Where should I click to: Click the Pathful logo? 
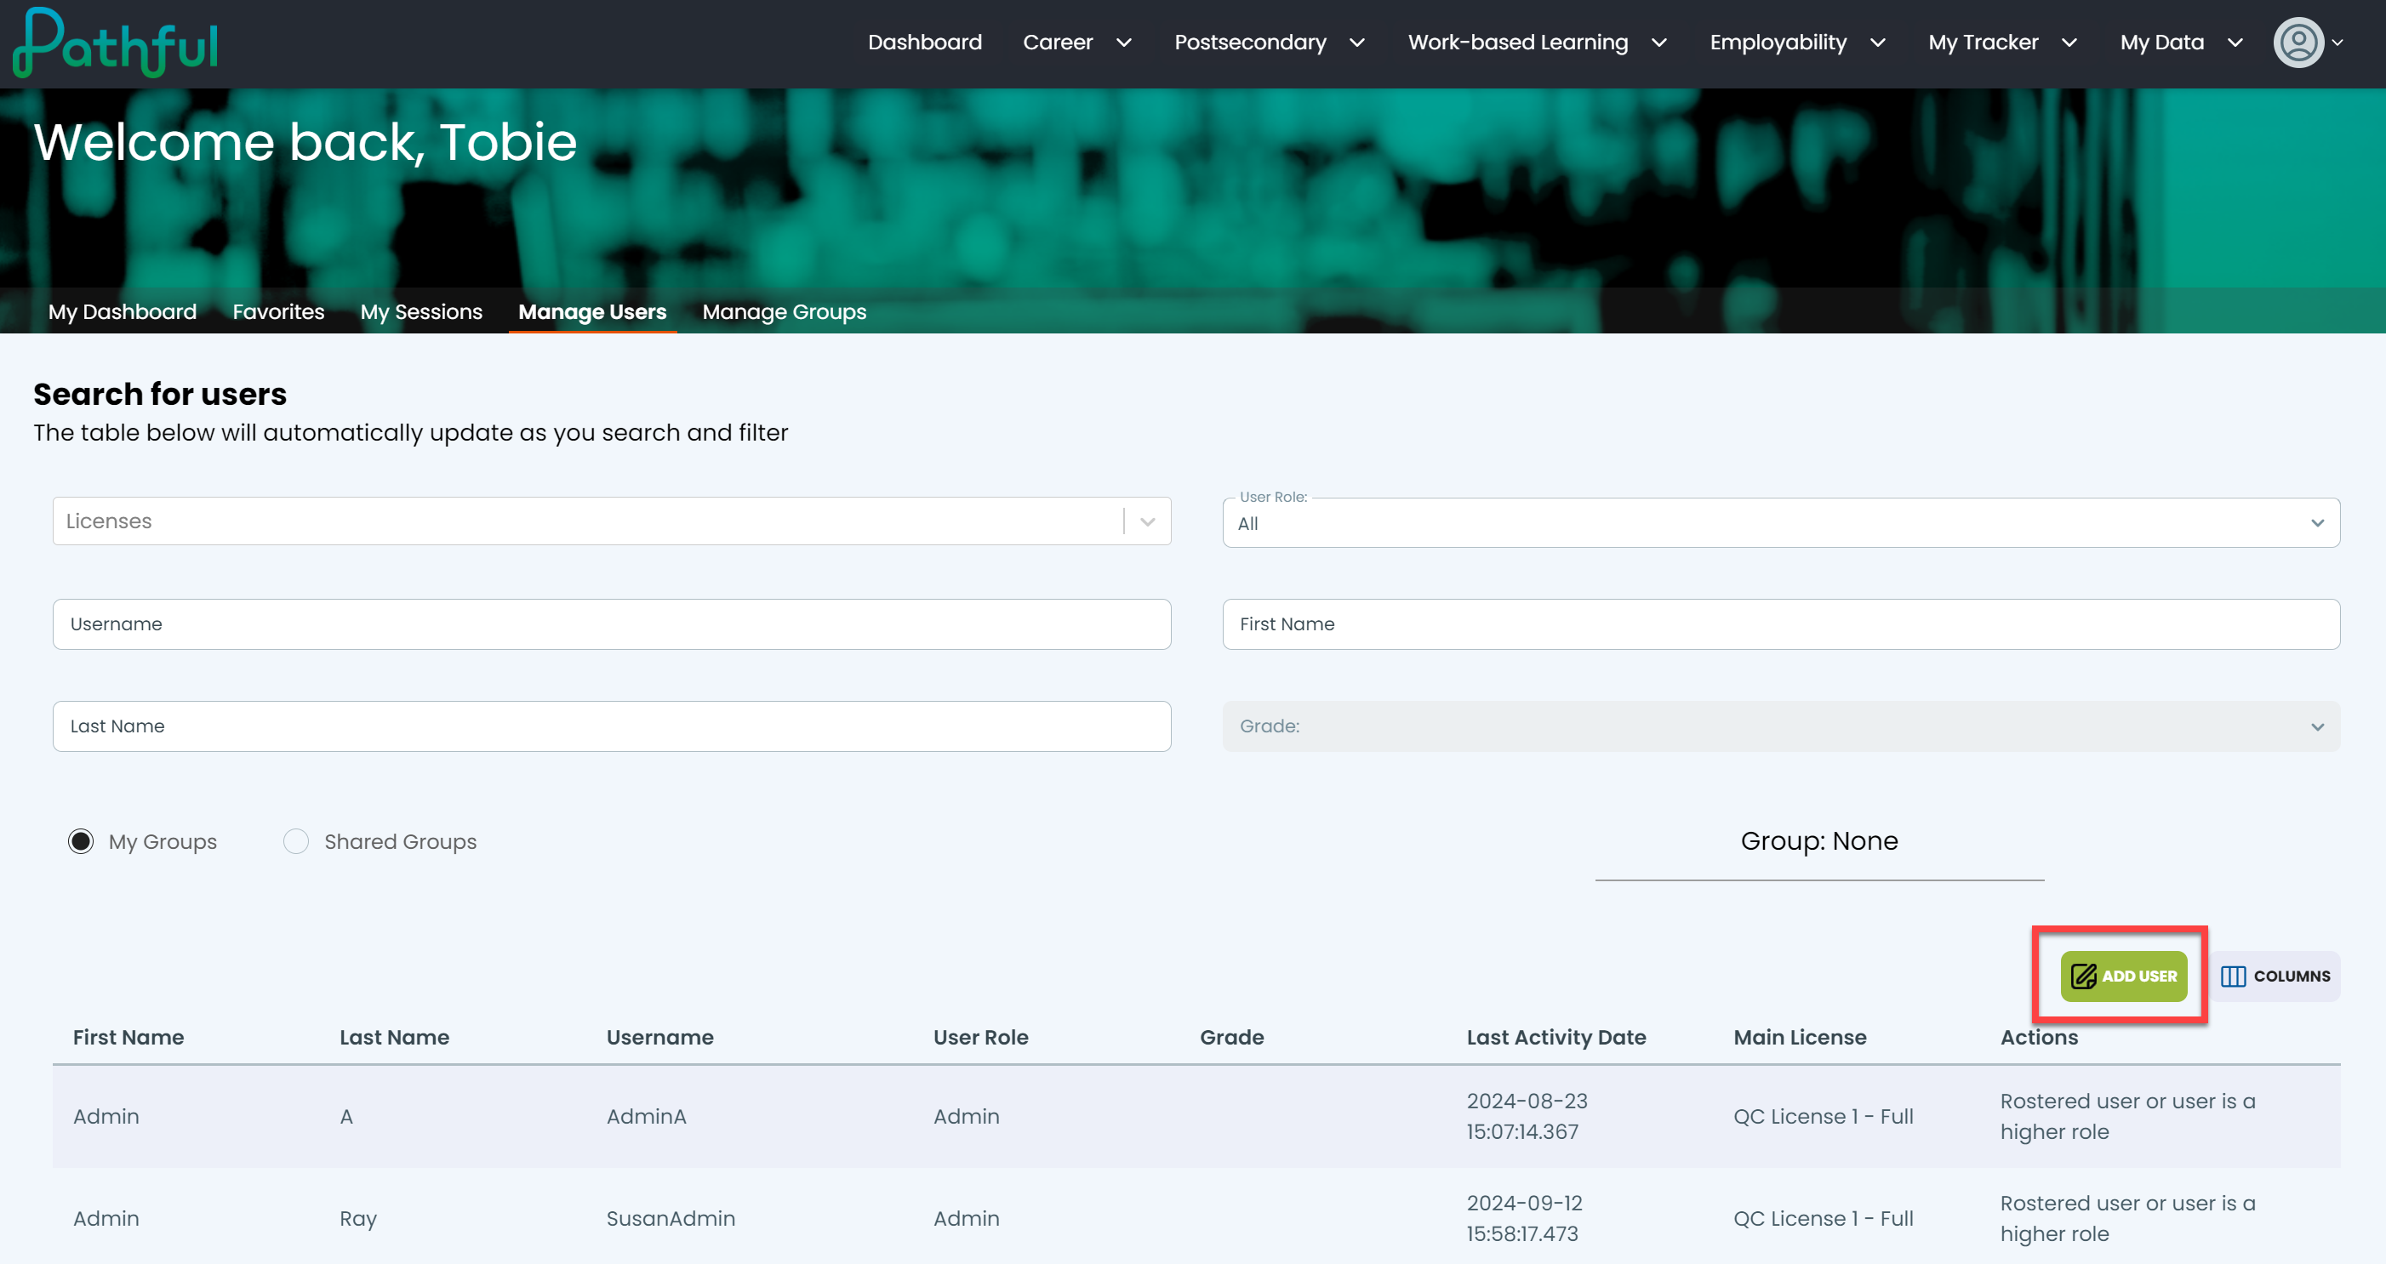[x=115, y=43]
